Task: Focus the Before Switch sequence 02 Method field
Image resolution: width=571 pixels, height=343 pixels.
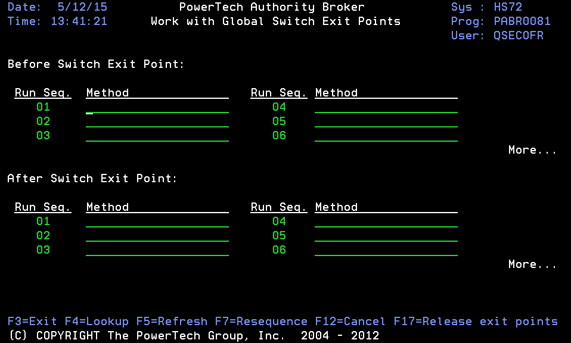Action: pos(157,121)
